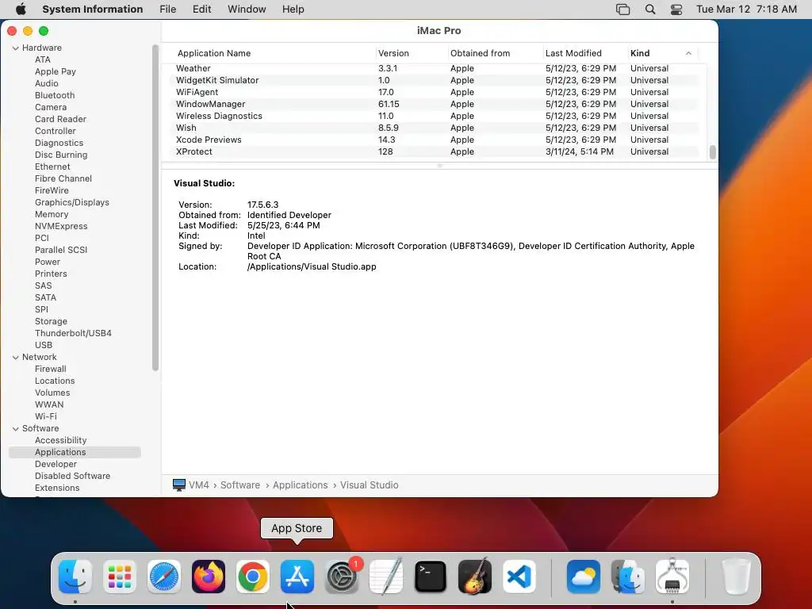This screenshot has width=812, height=609.
Task: Launch Safari from the dock
Action: click(164, 576)
